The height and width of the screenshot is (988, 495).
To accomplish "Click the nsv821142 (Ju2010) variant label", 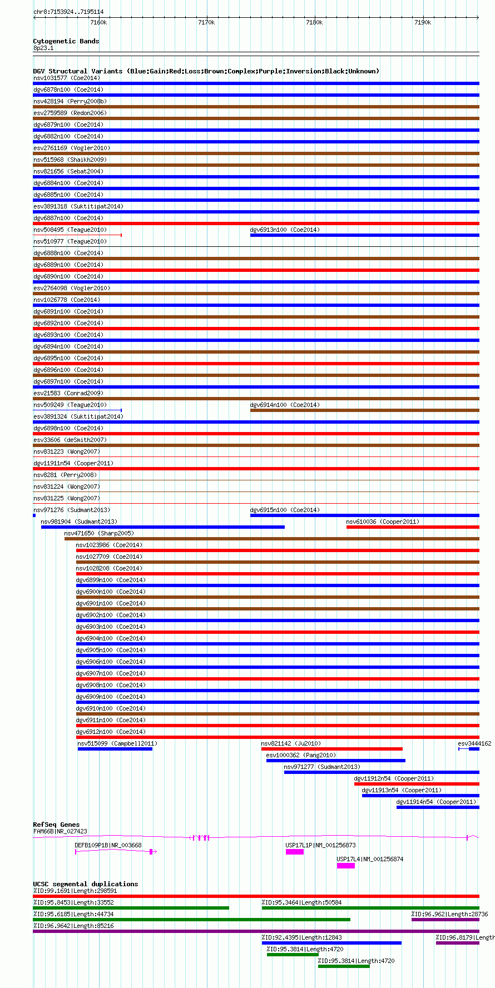I will [291, 743].
